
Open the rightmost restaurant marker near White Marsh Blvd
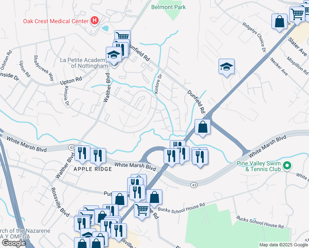coord(200,157)
